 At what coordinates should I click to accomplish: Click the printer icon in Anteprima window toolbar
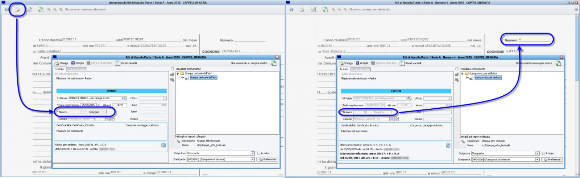click(x=17, y=10)
